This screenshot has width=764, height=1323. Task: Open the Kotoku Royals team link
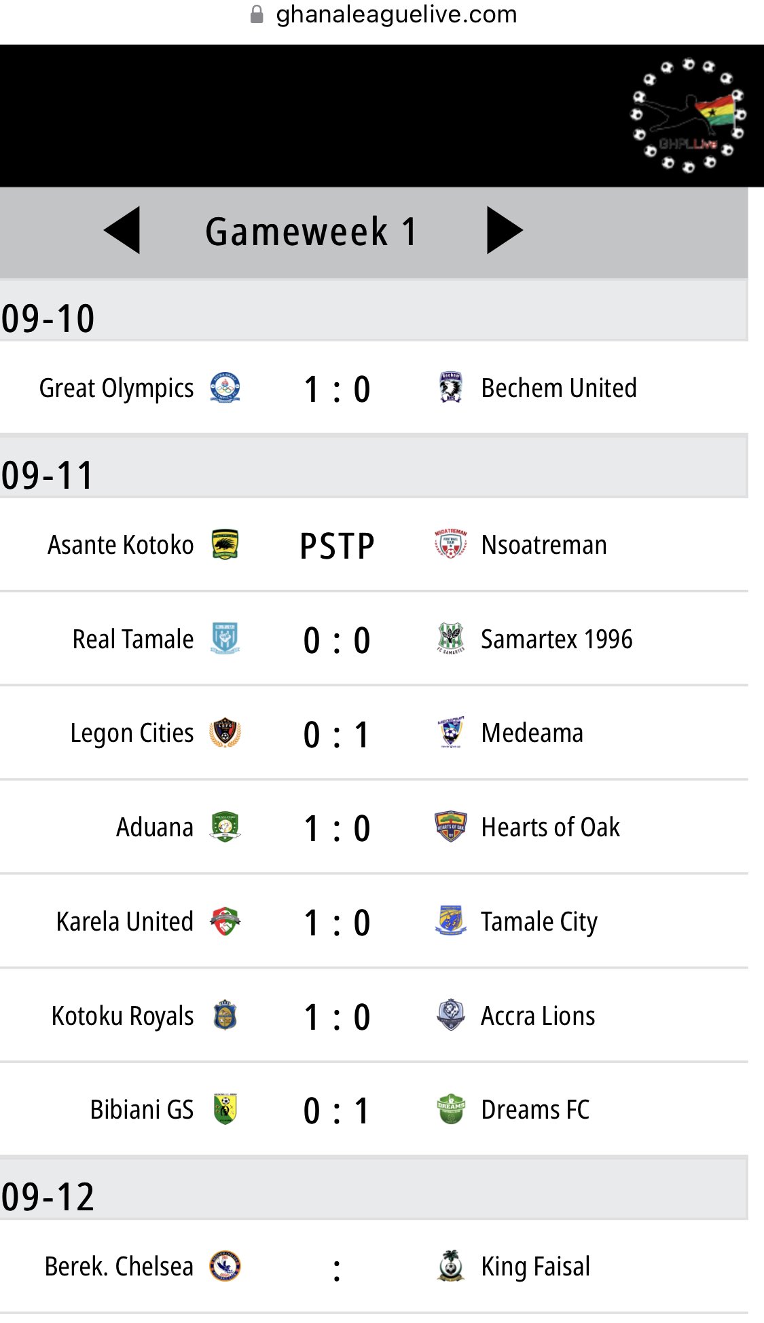point(123,1016)
